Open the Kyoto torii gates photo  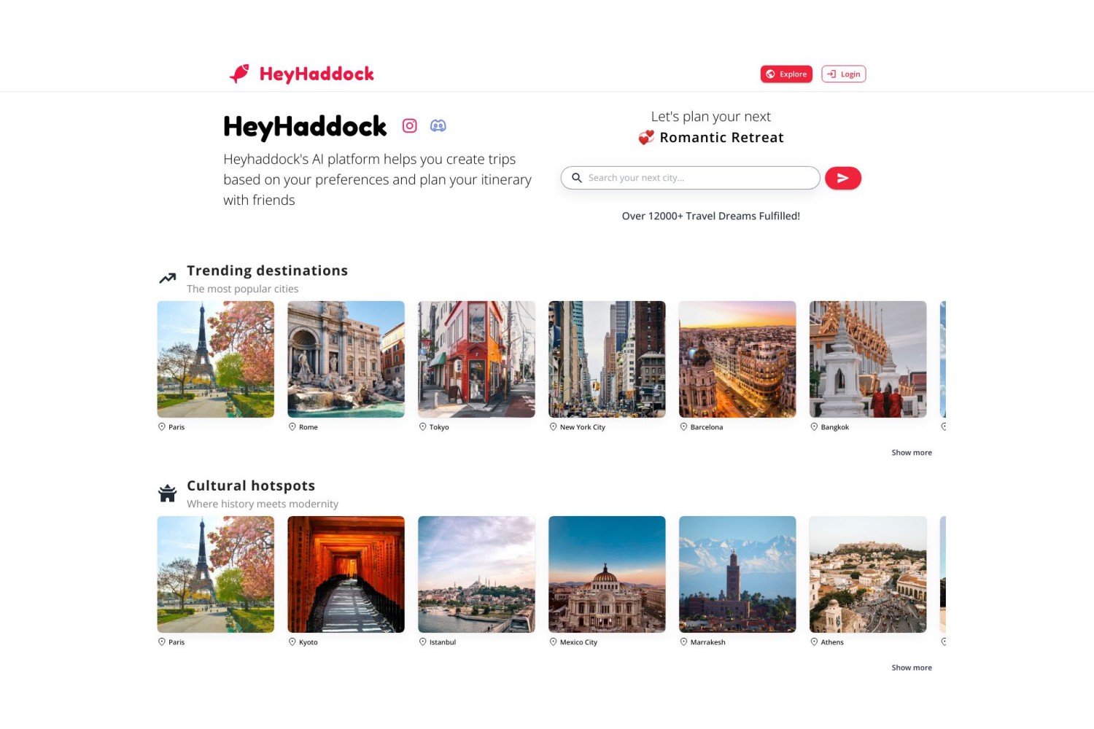pos(346,574)
